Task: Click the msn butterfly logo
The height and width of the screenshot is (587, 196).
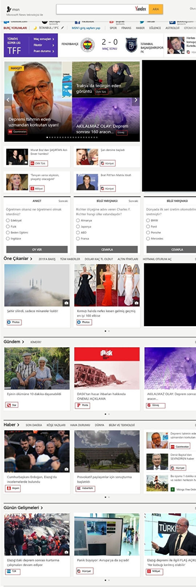Action: [9, 9]
